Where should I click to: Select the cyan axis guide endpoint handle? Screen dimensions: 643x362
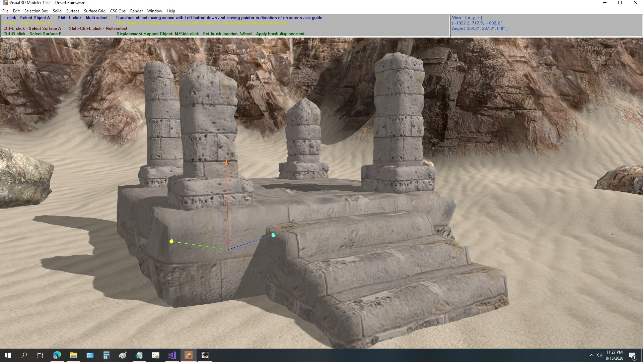[x=274, y=235]
